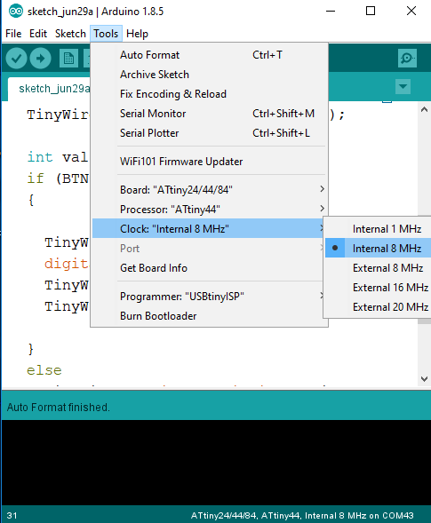Select Auto Format menu entry
431x523 pixels.
pyautogui.click(x=209, y=55)
